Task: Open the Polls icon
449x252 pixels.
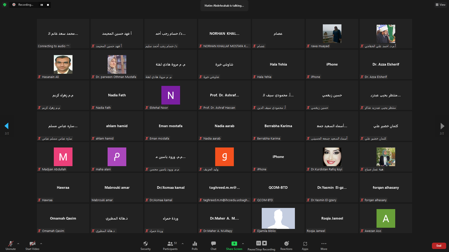Action: point(195,245)
